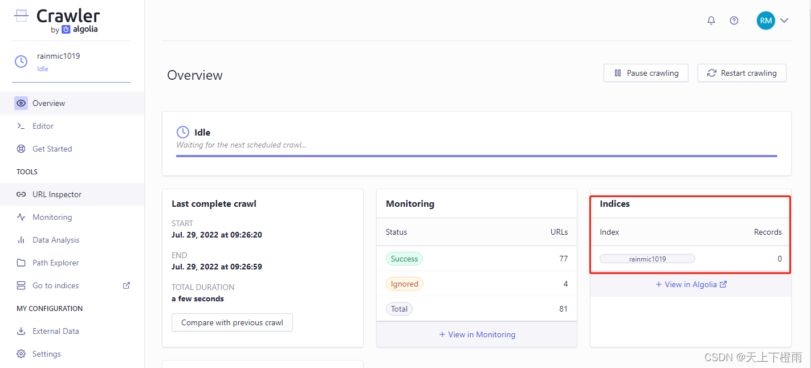This screenshot has width=811, height=368.
Task: Click the end time Jul. 29, 2022 at 09:26:59
Action: tap(217, 267)
